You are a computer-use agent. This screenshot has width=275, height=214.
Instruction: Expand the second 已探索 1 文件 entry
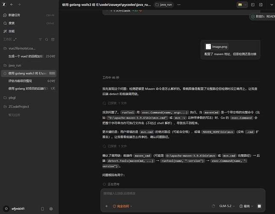115,146
